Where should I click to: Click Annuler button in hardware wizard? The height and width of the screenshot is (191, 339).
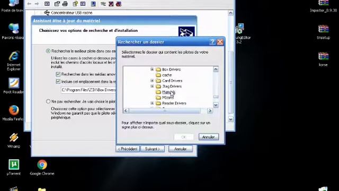(x=180, y=149)
